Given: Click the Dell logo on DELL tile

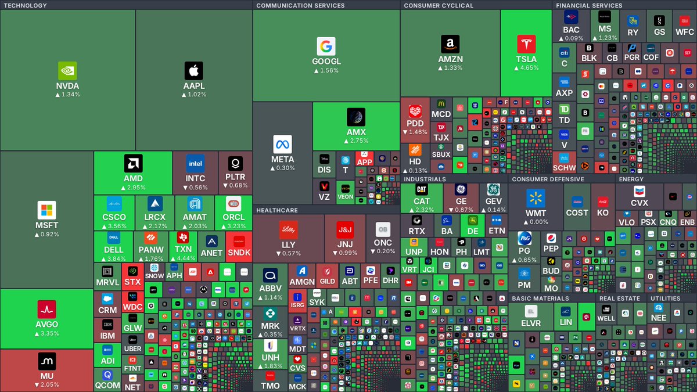Looking at the screenshot, I should coord(114,238).
